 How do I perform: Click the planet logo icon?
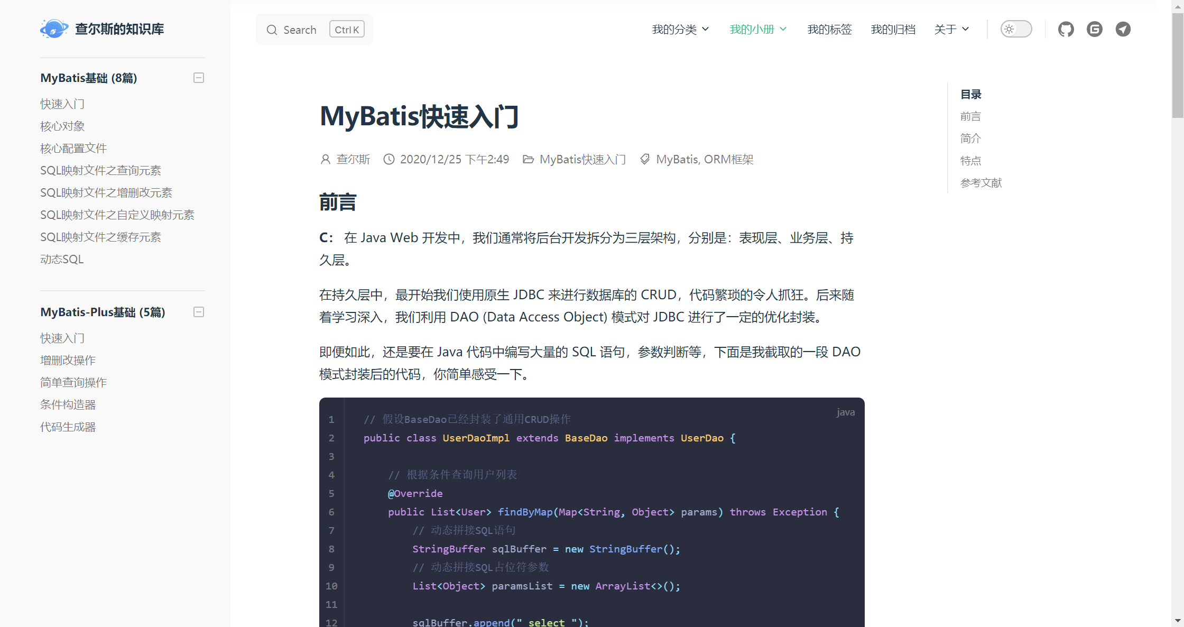click(54, 29)
